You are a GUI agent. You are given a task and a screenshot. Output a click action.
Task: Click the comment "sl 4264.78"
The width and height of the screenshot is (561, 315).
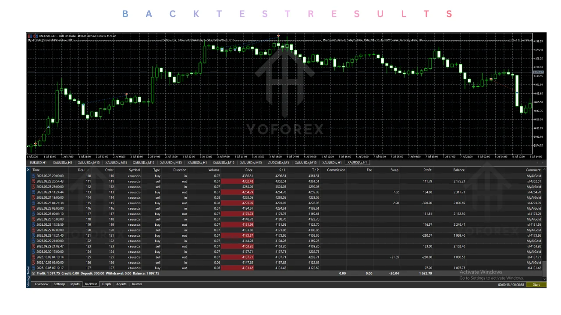click(534, 192)
